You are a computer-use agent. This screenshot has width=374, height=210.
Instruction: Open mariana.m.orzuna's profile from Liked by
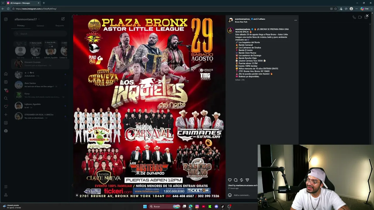[x=244, y=185]
